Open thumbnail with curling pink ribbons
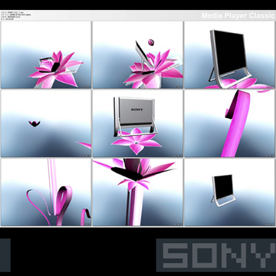Viewport: 276px width, 276px height. (46, 192)
